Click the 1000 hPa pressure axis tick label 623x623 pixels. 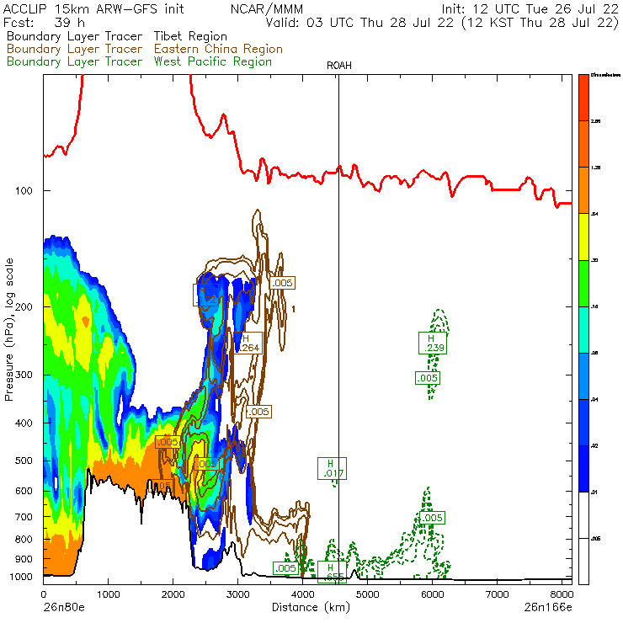click(21, 577)
